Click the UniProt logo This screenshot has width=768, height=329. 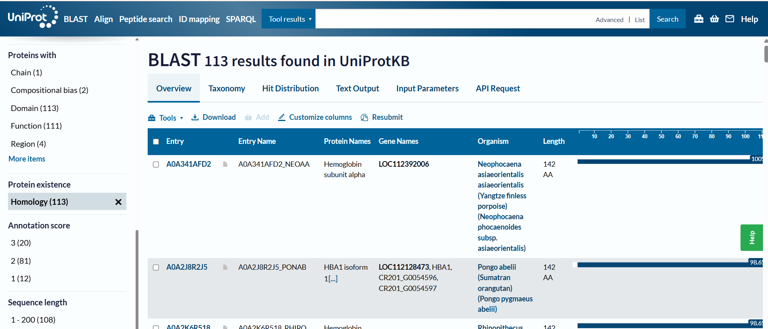coord(33,18)
